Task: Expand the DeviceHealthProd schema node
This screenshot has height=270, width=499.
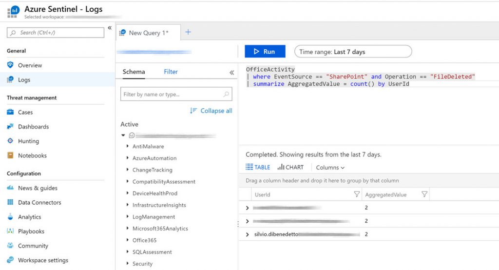Action: [x=127, y=193]
